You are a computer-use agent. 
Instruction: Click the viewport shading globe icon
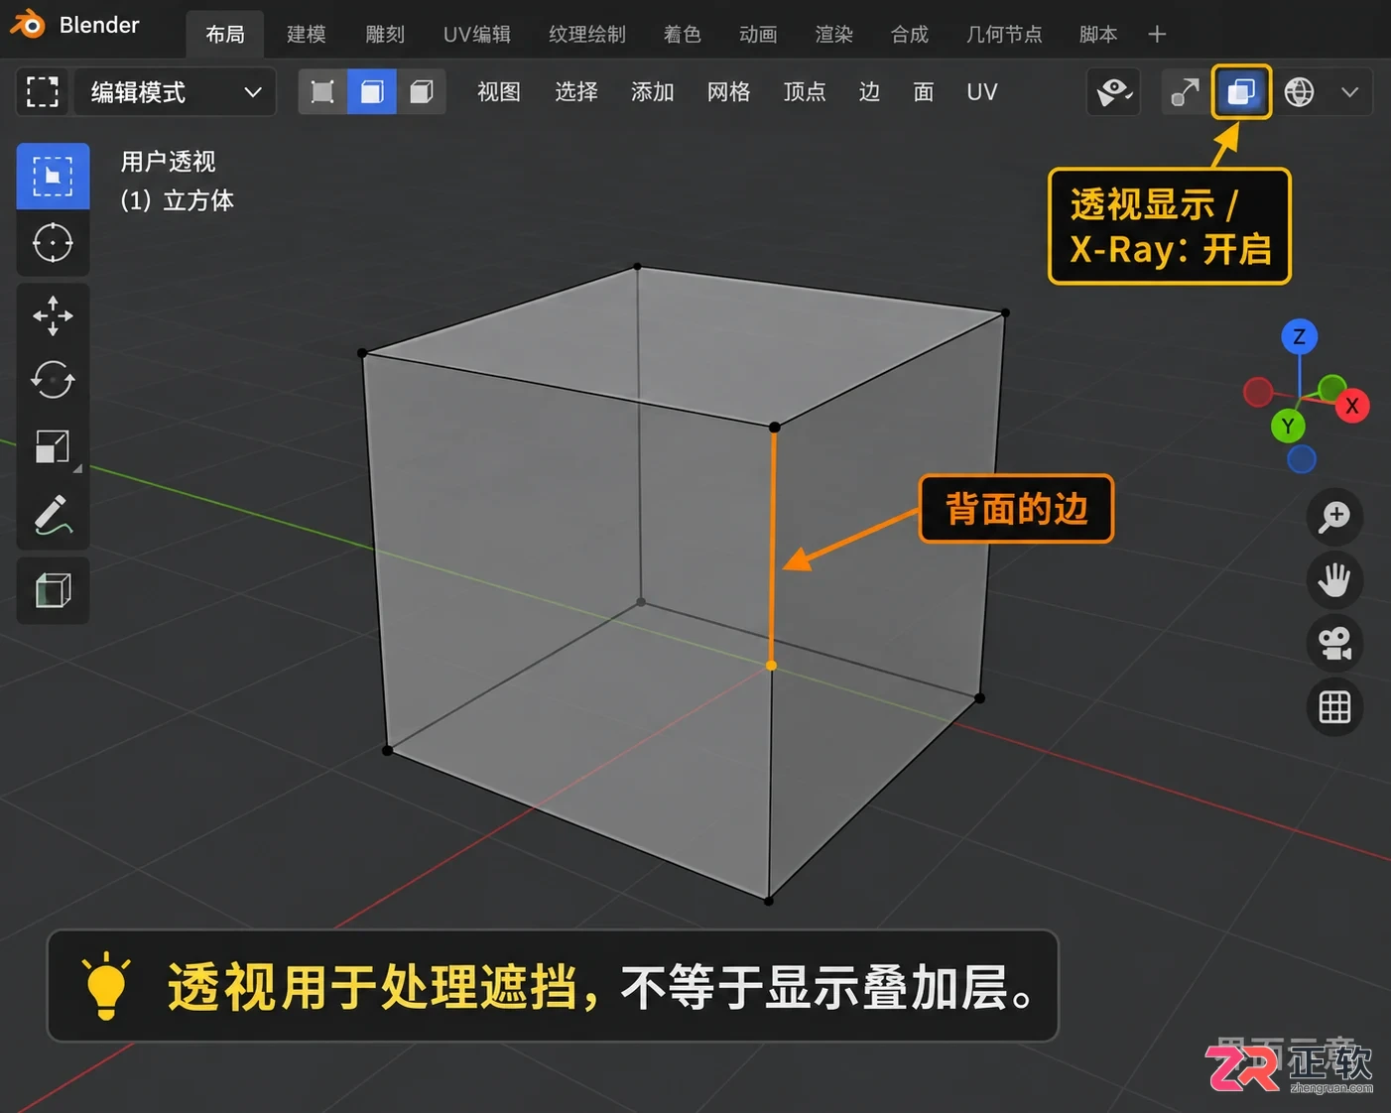[1299, 92]
